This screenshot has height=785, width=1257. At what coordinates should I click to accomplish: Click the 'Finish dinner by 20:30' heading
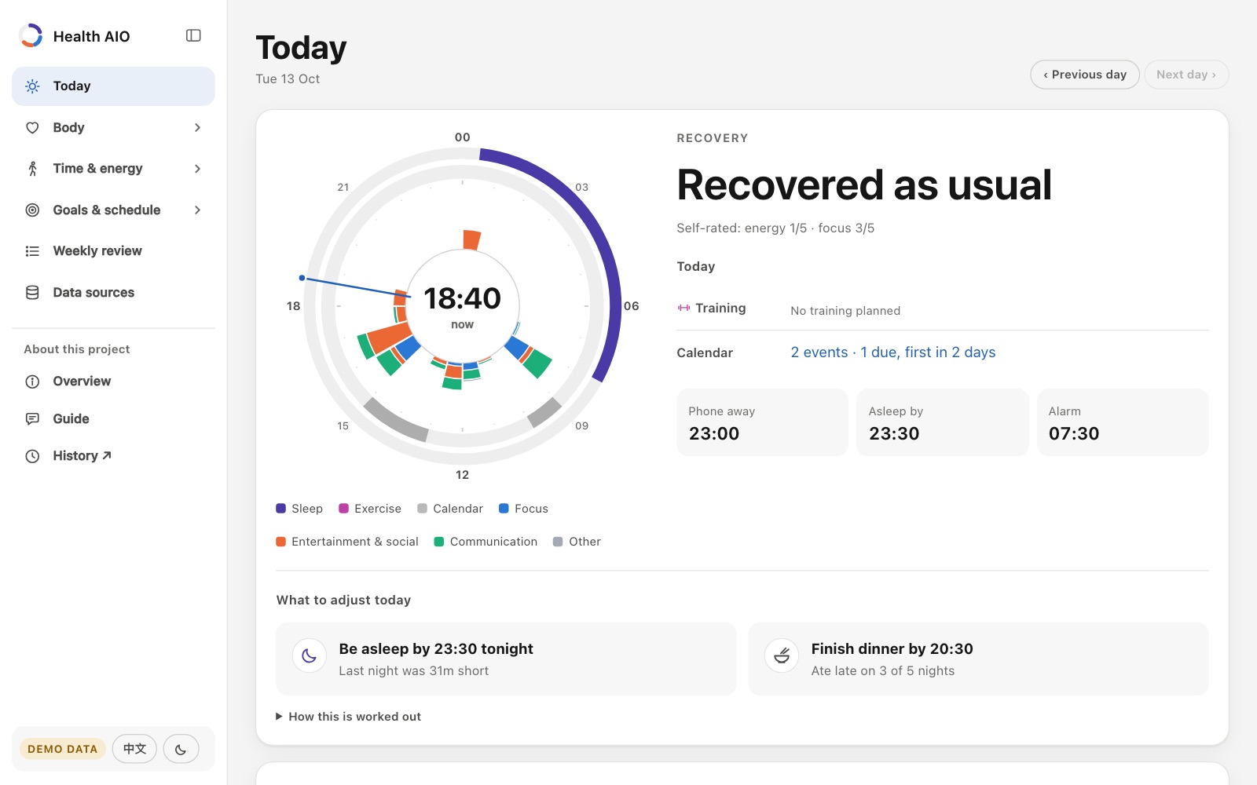pos(892,649)
